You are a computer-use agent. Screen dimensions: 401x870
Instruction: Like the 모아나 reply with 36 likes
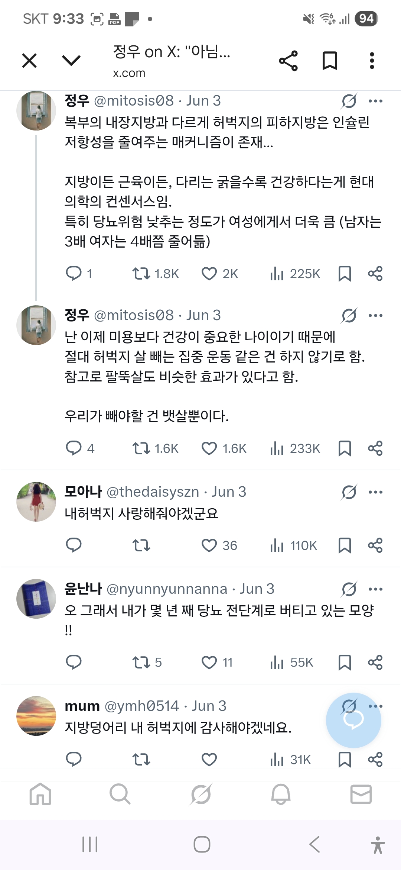pos(209,545)
